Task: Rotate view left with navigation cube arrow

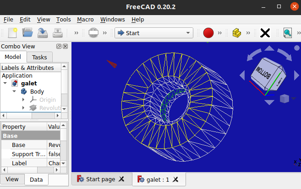Action: point(242,75)
